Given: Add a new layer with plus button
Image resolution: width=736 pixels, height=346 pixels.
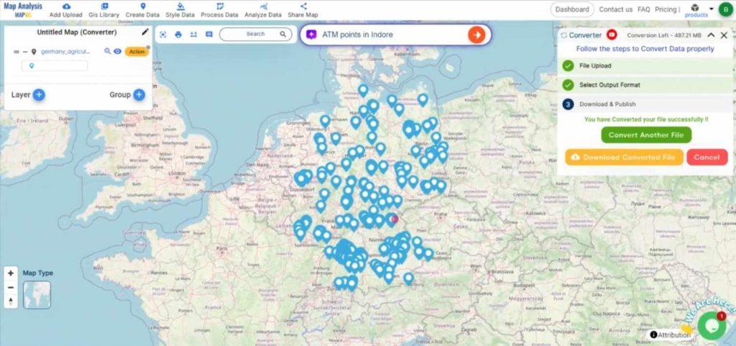Looking at the screenshot, I should coord(39,95).
